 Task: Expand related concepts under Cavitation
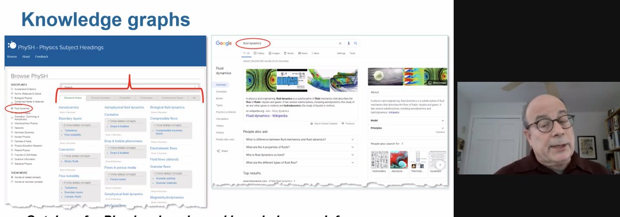tap(122, 121)
